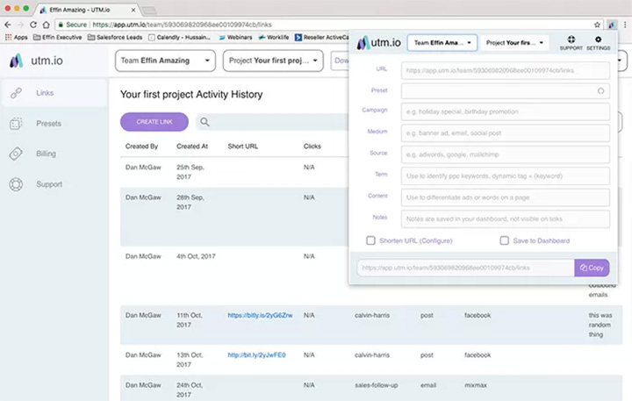Click the utm.io extension icon in toolbar

[x=612, y=25]
